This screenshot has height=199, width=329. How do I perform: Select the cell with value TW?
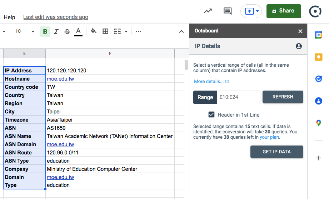pyautogui.click(x=110, y=87)
